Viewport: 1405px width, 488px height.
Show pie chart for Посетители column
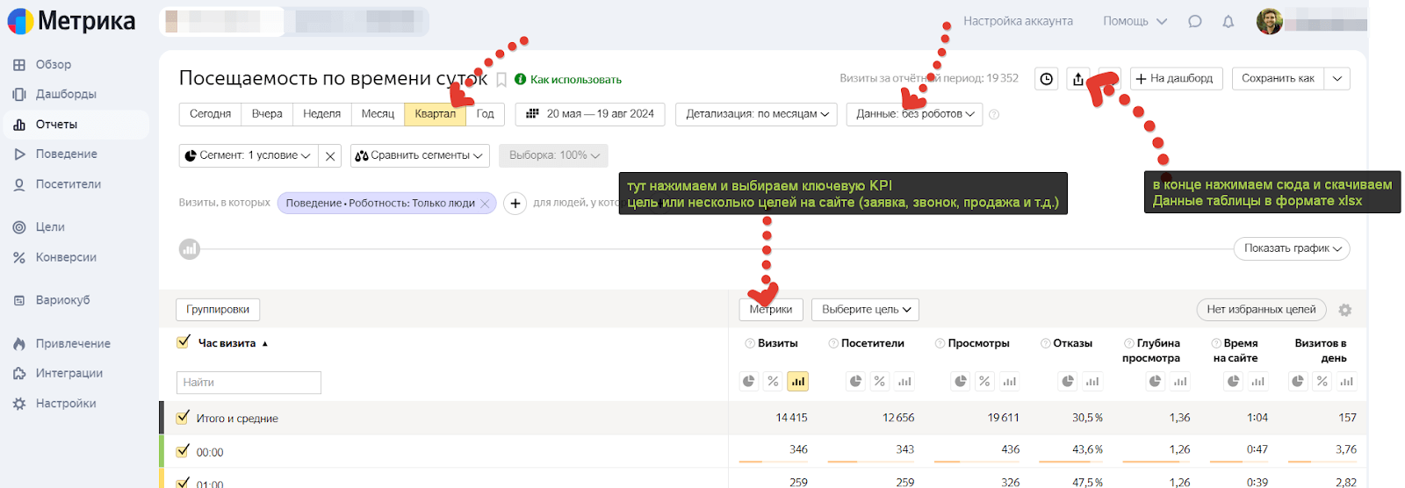855,381
